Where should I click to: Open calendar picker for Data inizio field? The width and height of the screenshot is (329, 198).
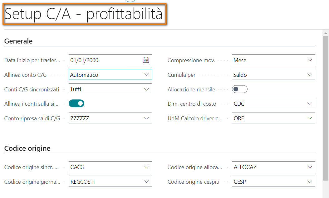point(146,60)
